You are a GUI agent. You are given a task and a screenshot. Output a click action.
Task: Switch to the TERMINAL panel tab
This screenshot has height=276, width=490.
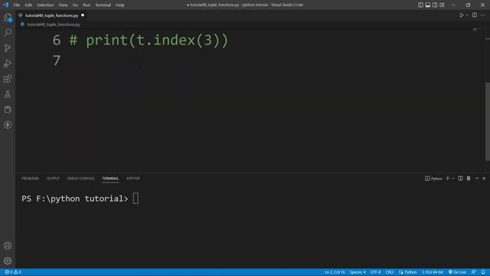[x=110, y=179]
